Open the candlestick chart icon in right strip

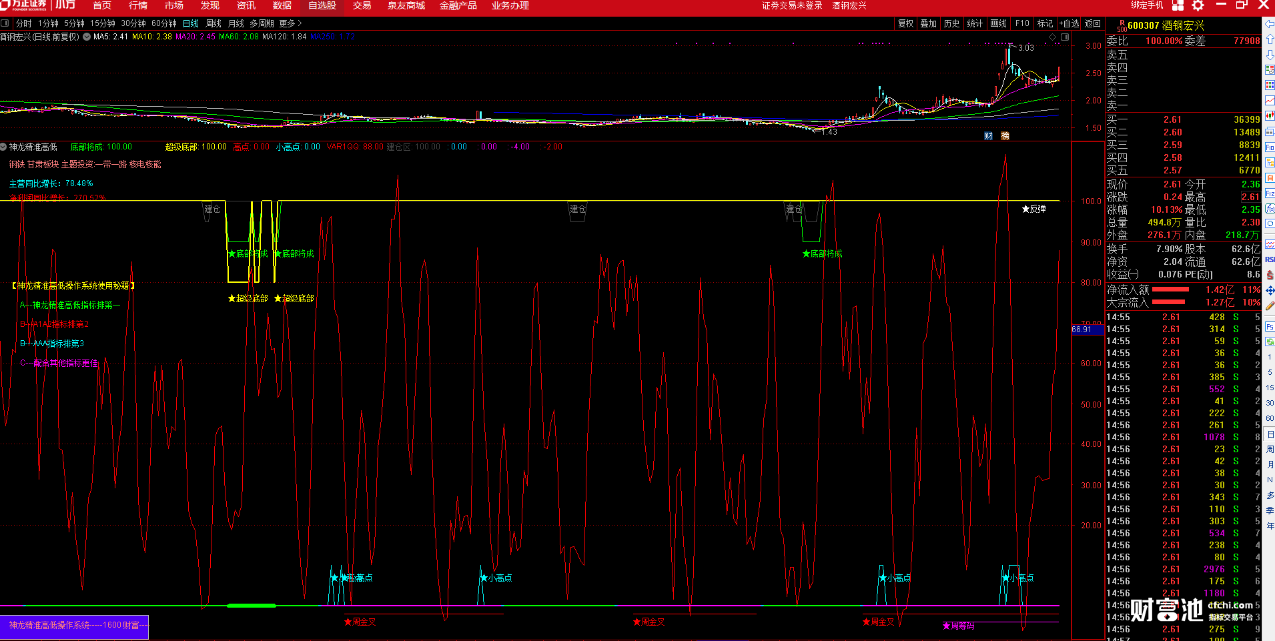[1269, 116]
